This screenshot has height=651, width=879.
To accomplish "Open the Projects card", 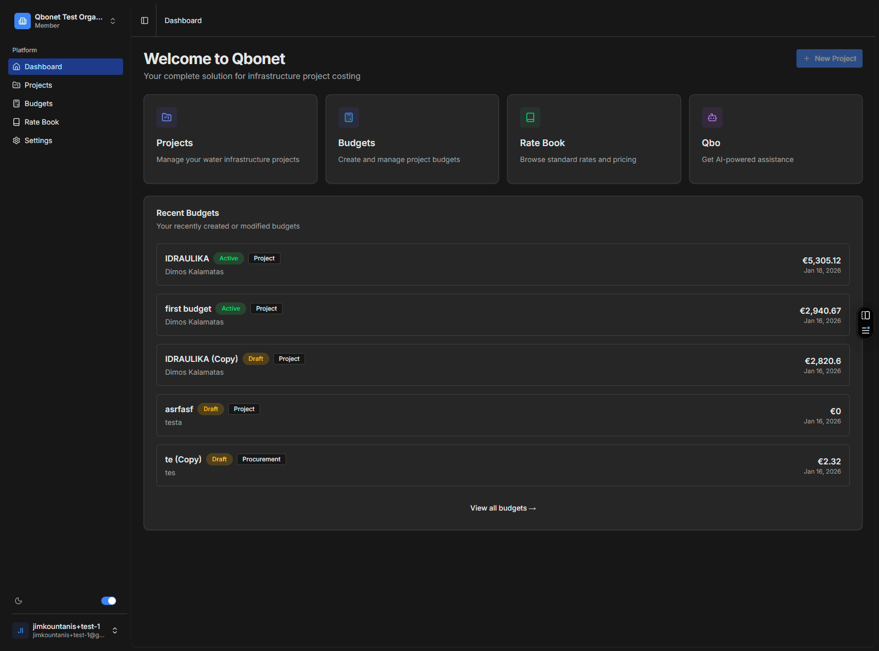I will (230, 139).
